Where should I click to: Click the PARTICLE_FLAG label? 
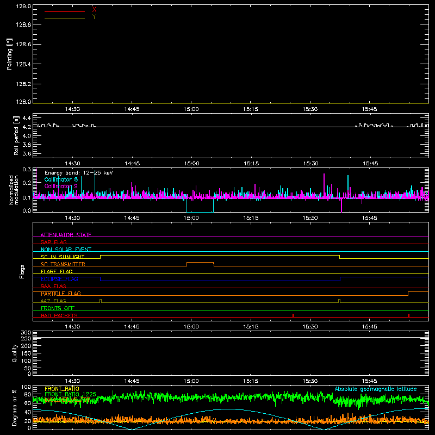[x=61, y=294]
